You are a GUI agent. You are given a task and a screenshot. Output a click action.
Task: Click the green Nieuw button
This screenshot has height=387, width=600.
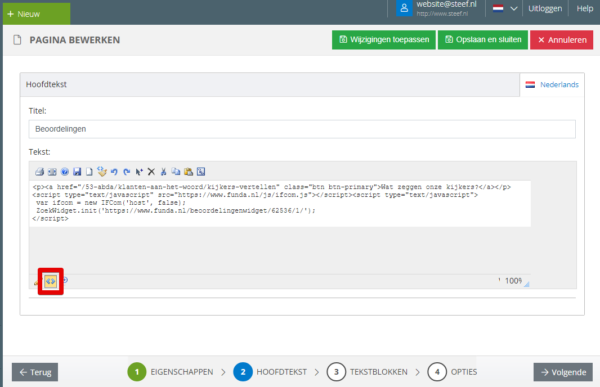37,13
